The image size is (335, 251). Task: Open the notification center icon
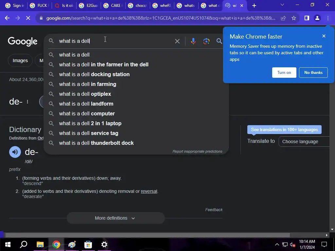tap(324, 244)
